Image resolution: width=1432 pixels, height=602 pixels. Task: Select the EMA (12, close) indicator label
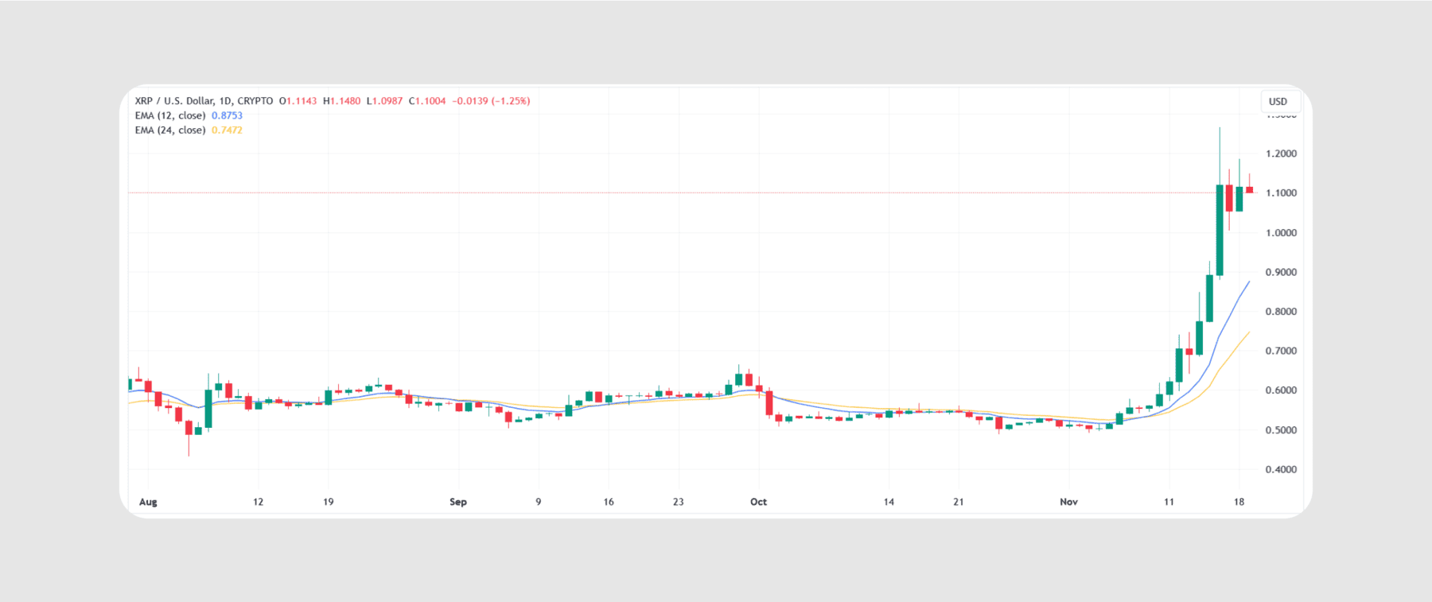point(170,115)
